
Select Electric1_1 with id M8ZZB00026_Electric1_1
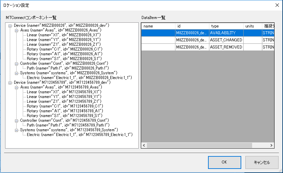79,78
